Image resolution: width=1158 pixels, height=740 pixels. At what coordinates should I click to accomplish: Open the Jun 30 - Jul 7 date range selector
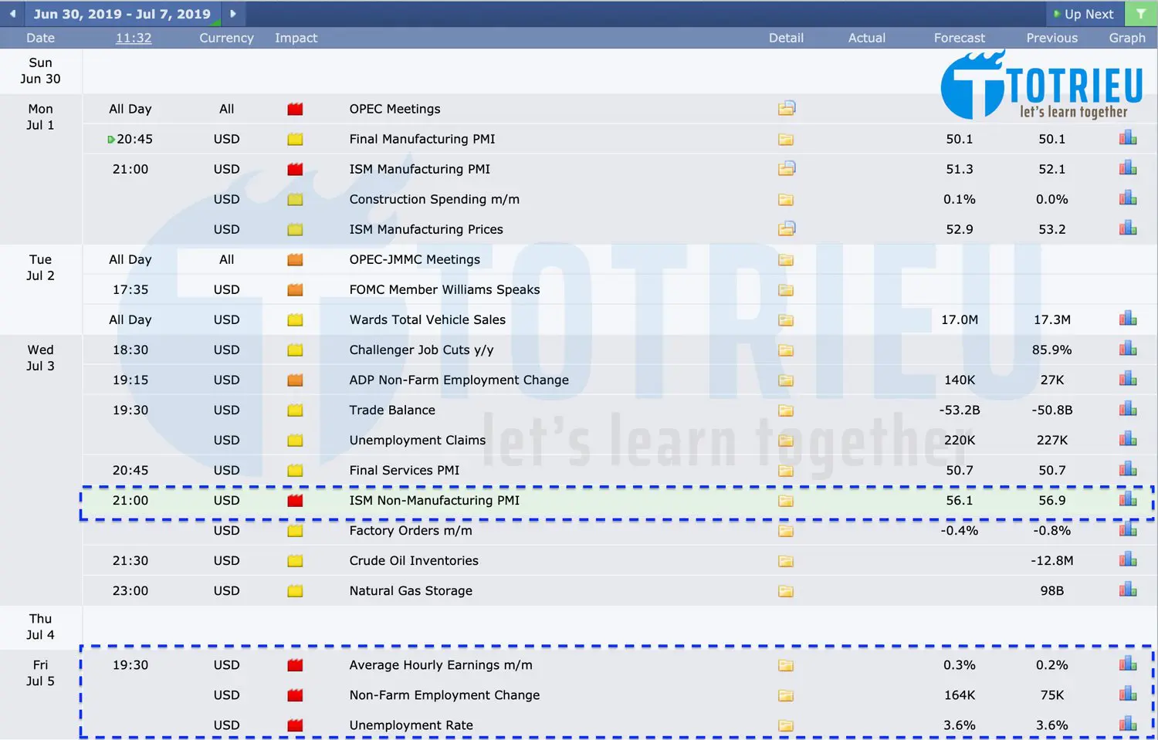click(124, 13)
